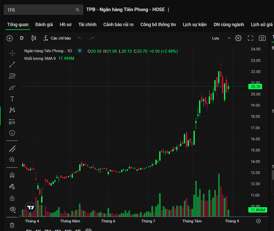Switch to DN cùng ngành tab
This screenshot has width=274, height=231.
tap(229, 25)
